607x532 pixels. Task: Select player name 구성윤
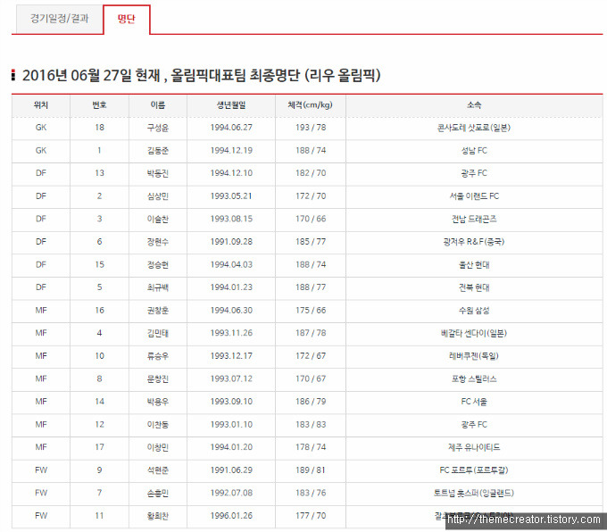pos(158,128)
